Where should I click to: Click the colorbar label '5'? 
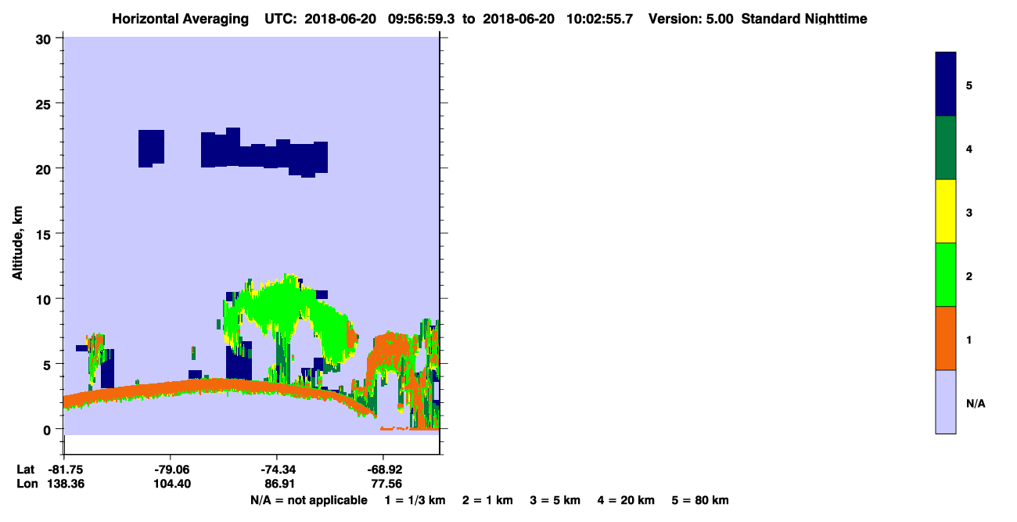click(969, 85)
